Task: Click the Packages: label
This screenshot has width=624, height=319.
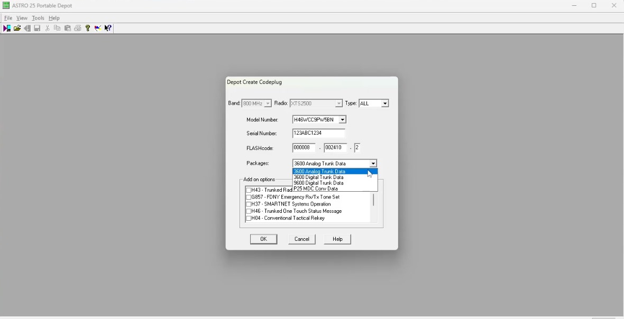Action: coord(258,163)
